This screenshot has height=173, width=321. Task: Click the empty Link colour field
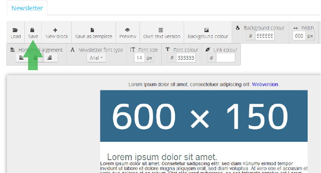point(226,58)
